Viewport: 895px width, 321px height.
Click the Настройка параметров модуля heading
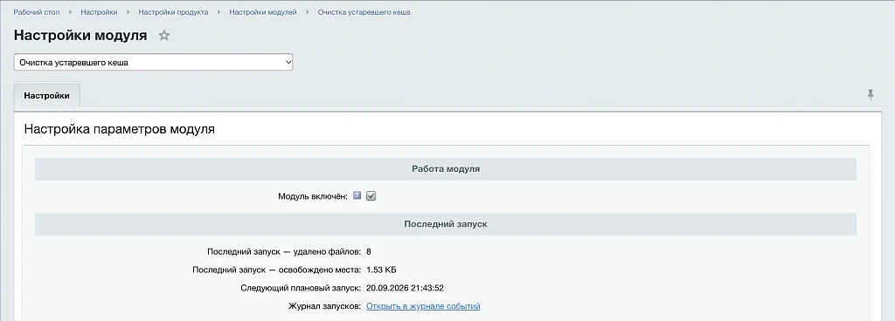click(x=119, y=129)
